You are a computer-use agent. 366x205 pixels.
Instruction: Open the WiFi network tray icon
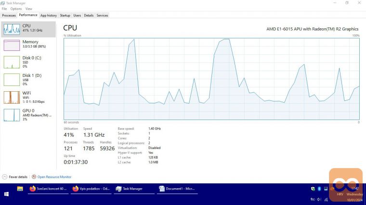click(326, 199)
